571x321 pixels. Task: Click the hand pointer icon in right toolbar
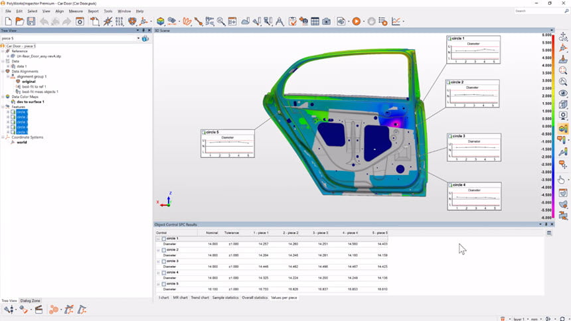(x=562, y=180)
